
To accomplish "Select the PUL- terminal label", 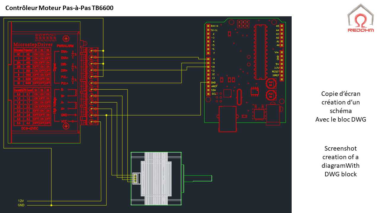I will 64,77.
